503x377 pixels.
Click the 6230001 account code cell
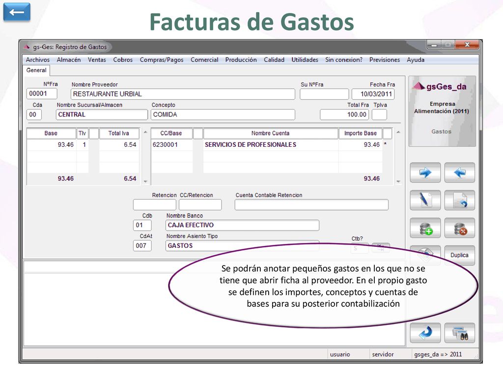tap(171, 145)
